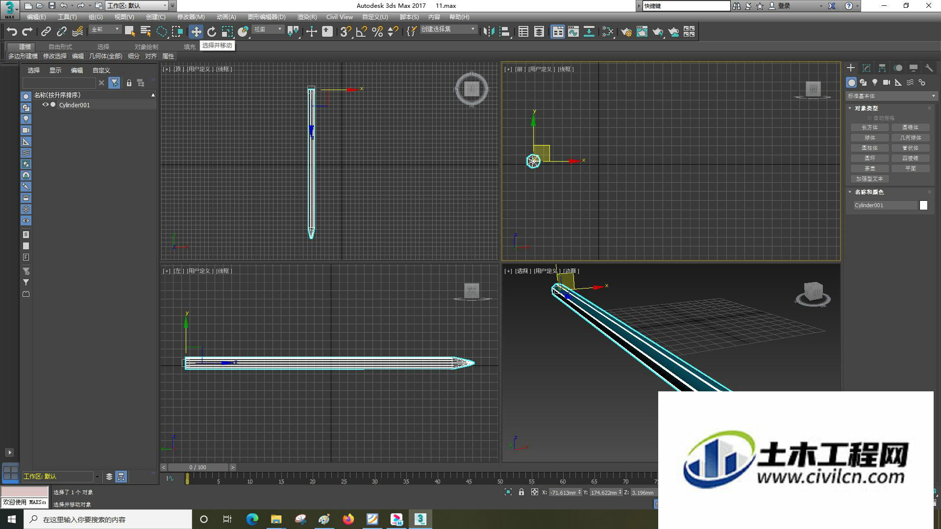The height and width of the screenshot is (529, 941).
Task: Open the 工作区: 默认 workspace dropdown at top
Action: pos(137,6)
